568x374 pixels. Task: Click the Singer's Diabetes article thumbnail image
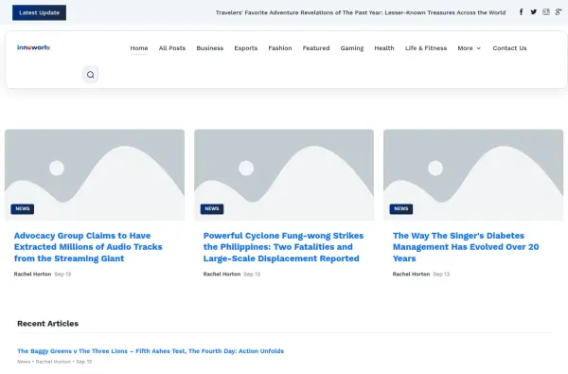click(473, 174)
